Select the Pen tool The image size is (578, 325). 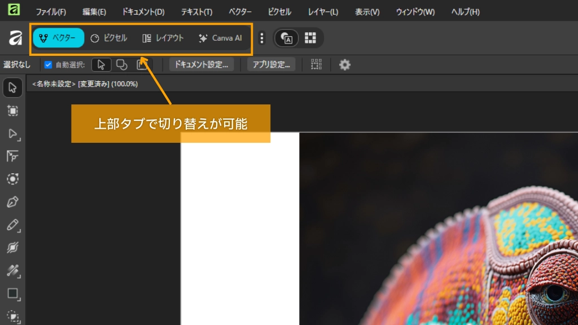tap(13, 202)
